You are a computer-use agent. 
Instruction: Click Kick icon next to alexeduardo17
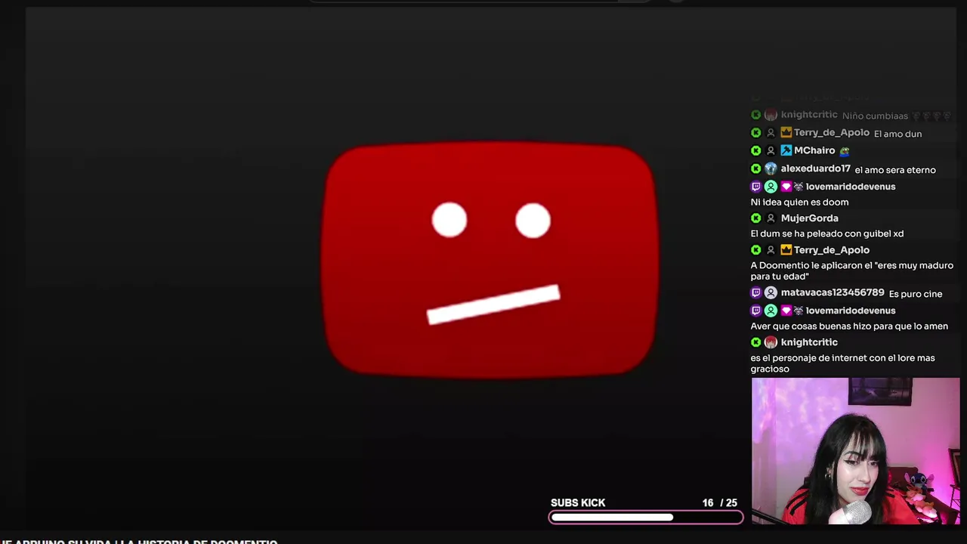(755, 168)
